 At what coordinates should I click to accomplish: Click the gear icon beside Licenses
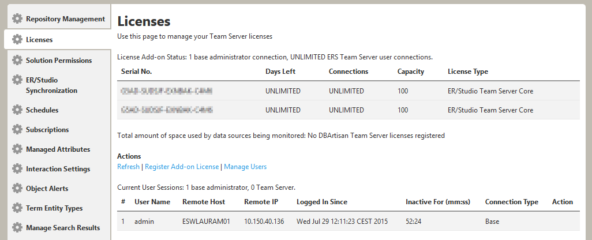pyautogui.click(x=17, y=40)
